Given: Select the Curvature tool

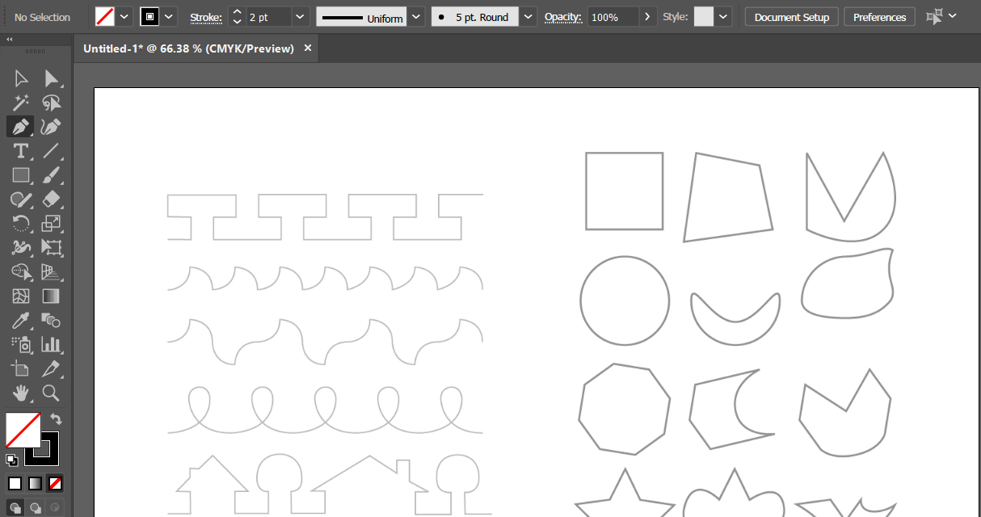Looking at the screenshot, I should coord(52,127).
